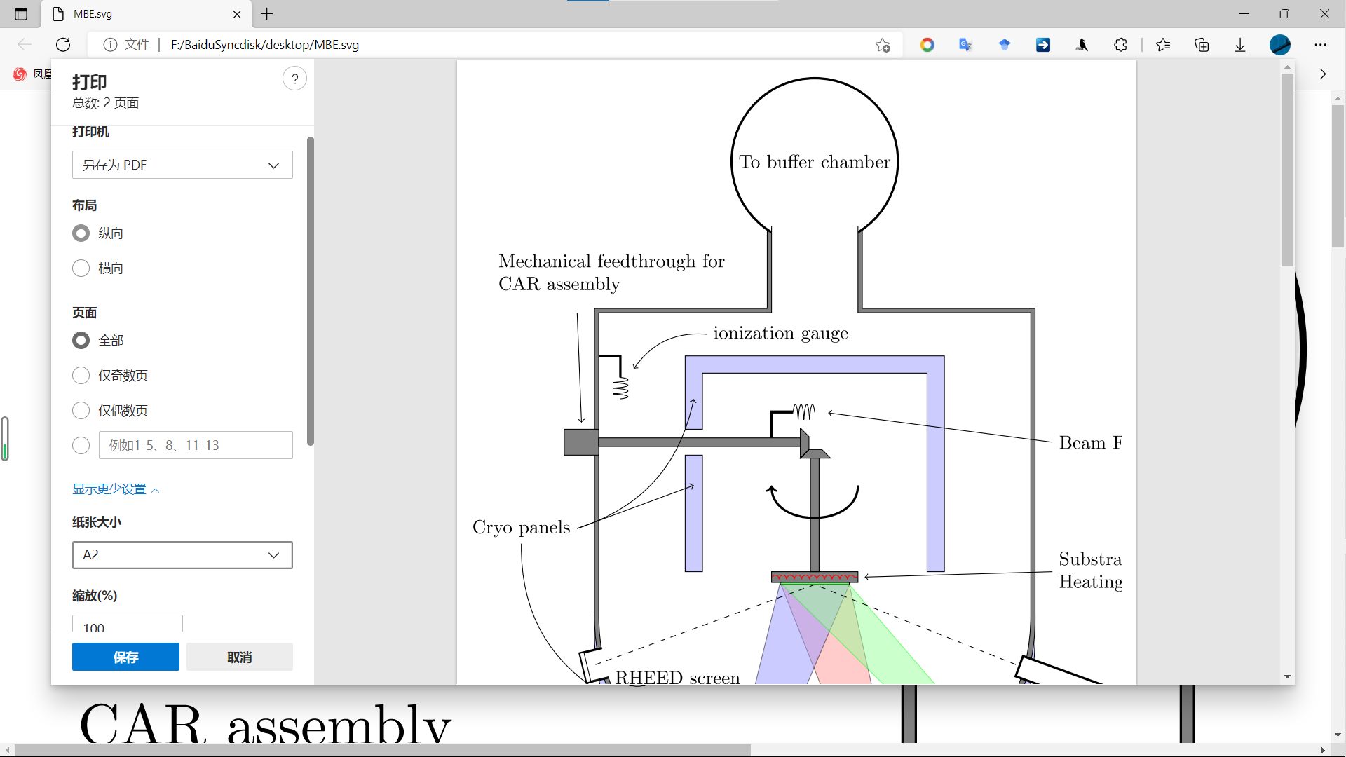
Task: Select the 仅奇数页 odd pages option
Action: (x=81, y=376)
